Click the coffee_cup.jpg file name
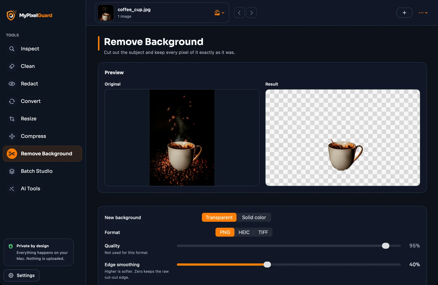The height and width of the screenshot is (285, 438). (134, 10)
